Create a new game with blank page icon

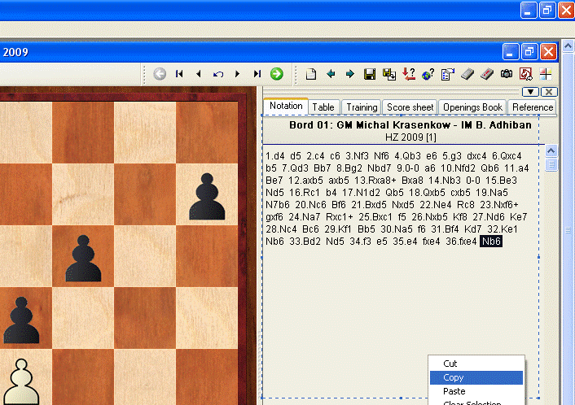[311, 74]
